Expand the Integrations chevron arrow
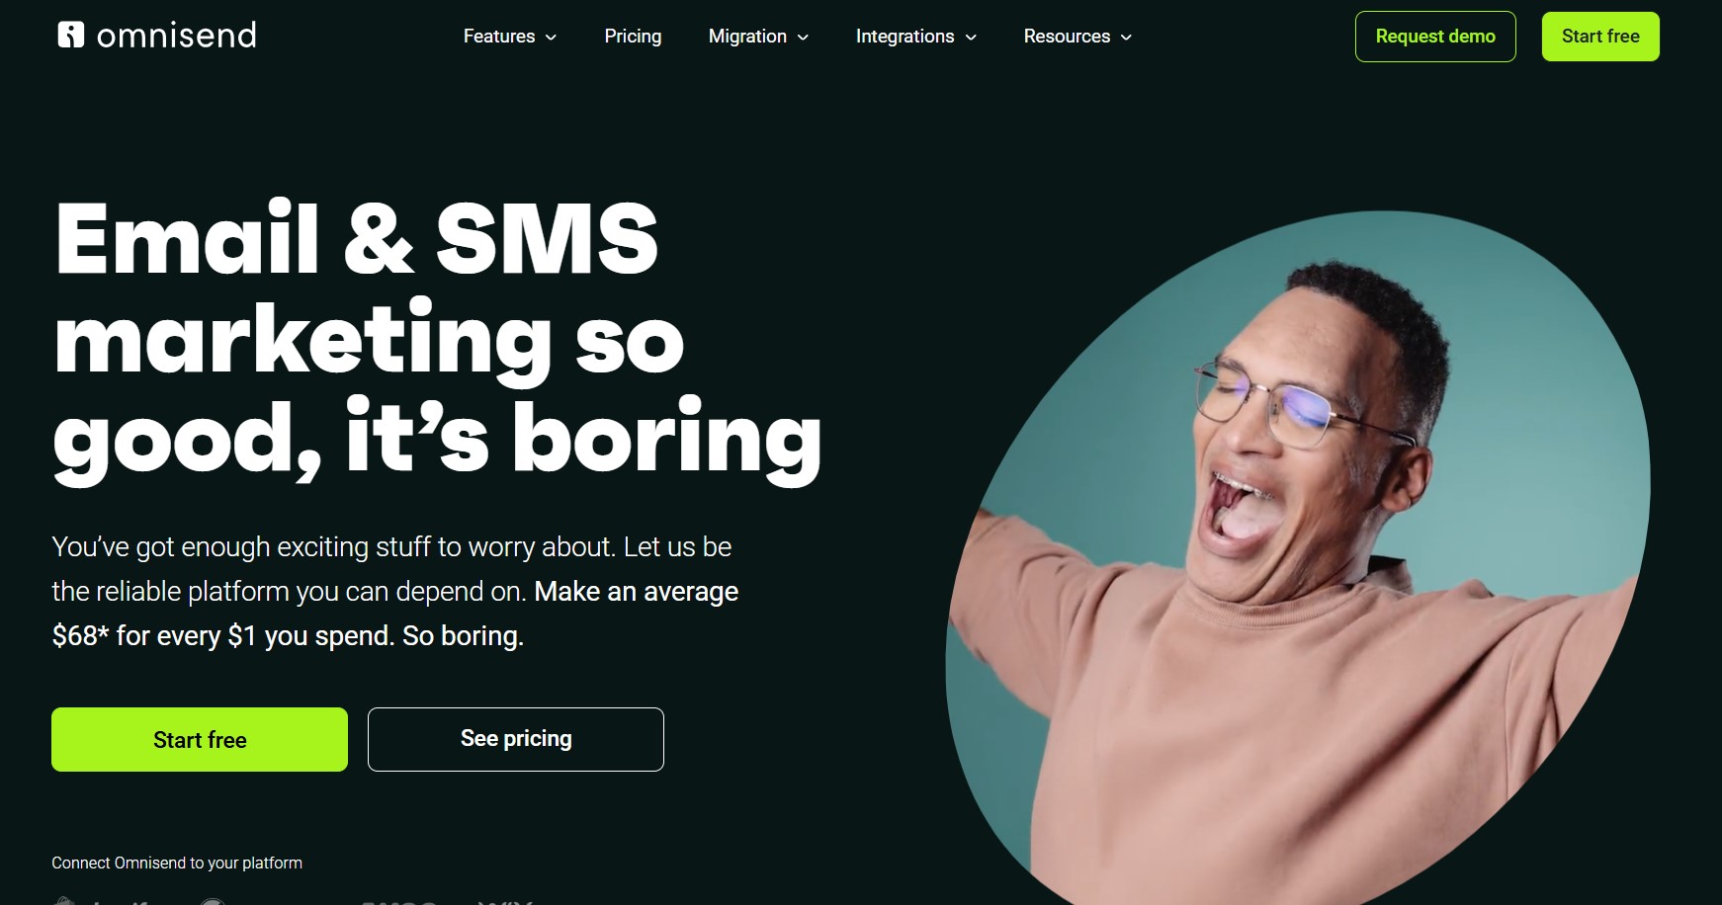Image resolution: width=1722 pixels, height=905 pixels. tap(971, 38)
